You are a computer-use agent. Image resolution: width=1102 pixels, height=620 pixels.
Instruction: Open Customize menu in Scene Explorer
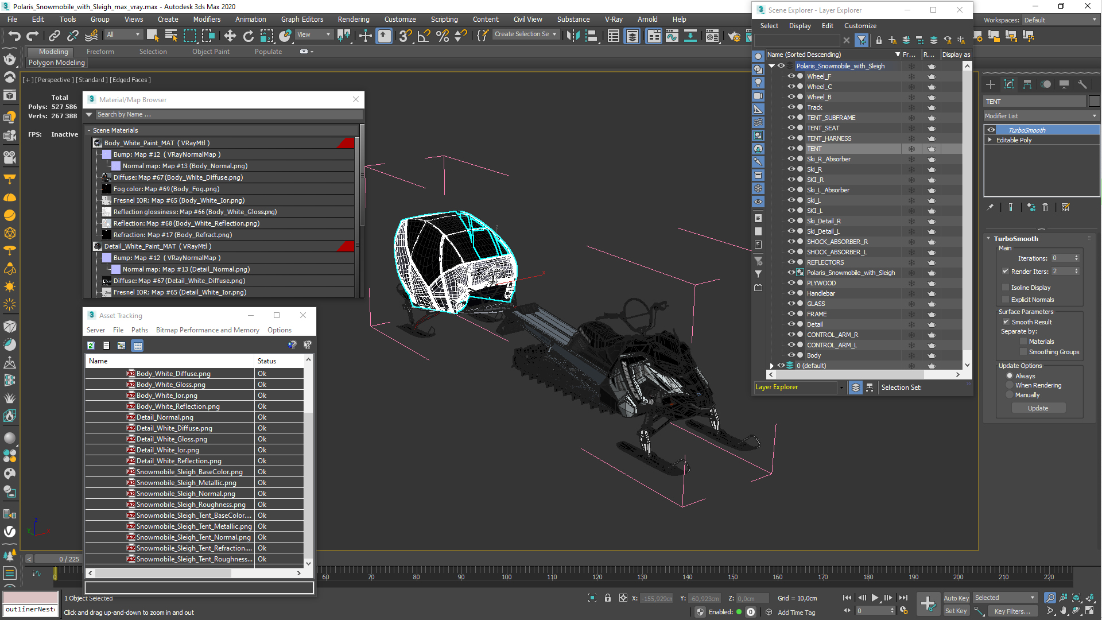coord(860,26)
